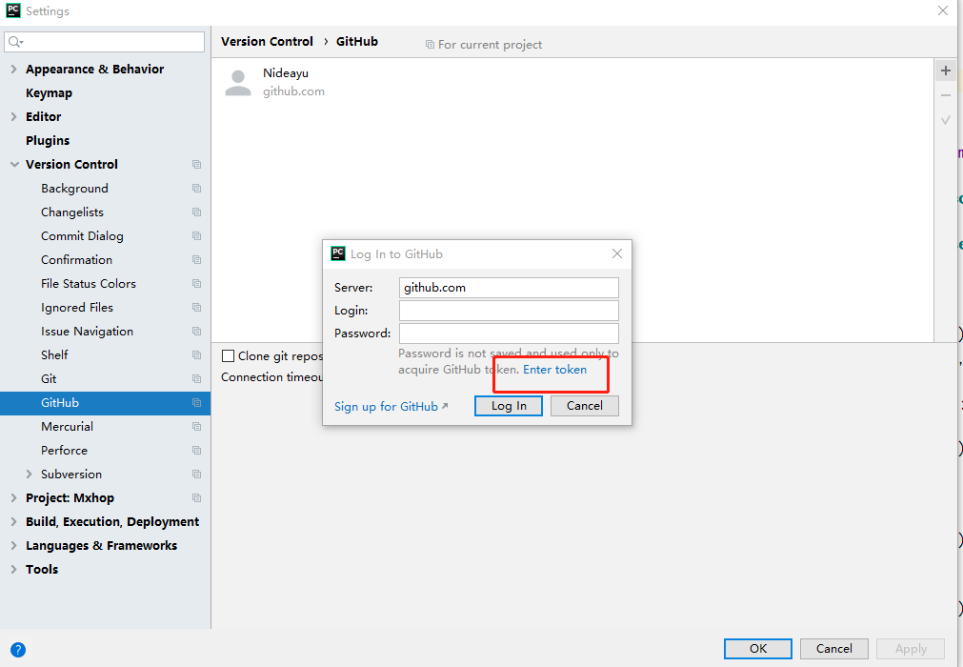
Task: Click the Password input field
Action: pyautogui.click(x=509, y=333)
